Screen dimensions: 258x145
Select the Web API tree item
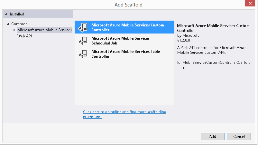[24, 36]
